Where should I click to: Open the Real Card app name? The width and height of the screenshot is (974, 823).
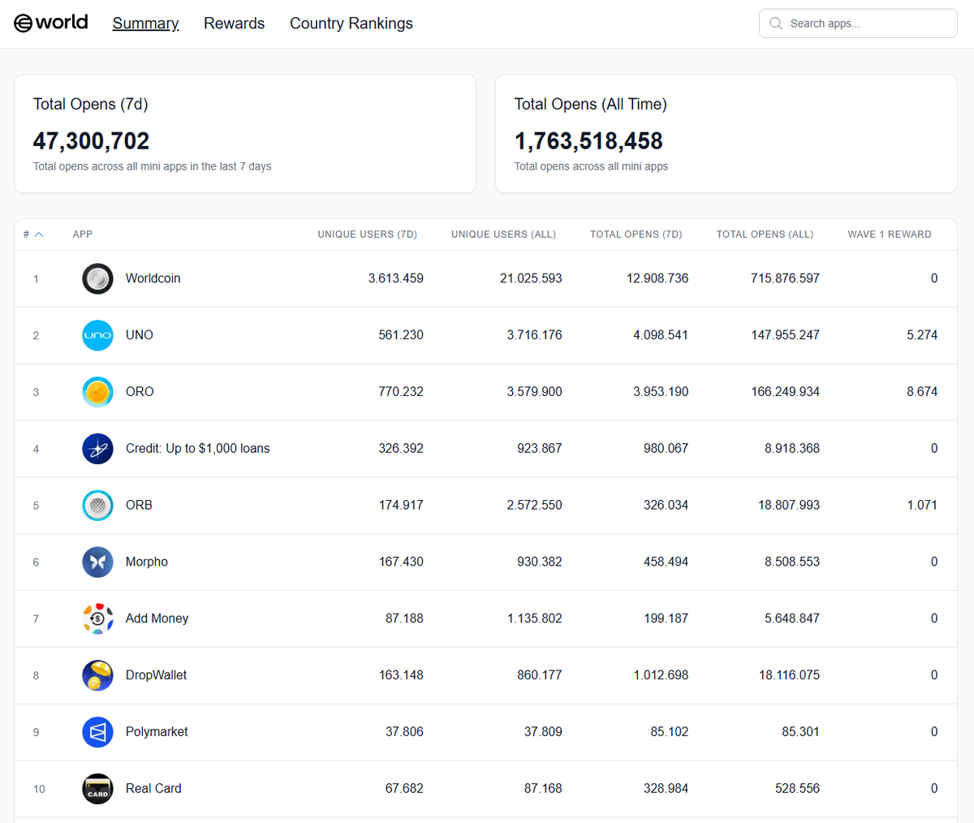(153, 788)
